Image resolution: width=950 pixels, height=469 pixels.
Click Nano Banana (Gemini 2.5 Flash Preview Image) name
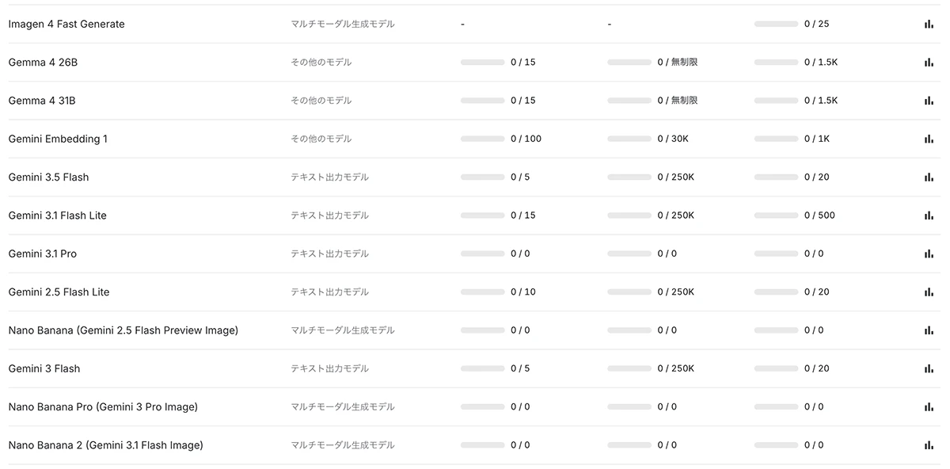pos(123,330)
